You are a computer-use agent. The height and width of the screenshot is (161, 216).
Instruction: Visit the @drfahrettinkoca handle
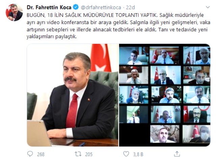[x=101, y=7]
